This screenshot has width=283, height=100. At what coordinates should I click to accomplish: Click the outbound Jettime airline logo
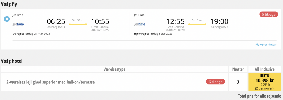click(x=18, y=24)
